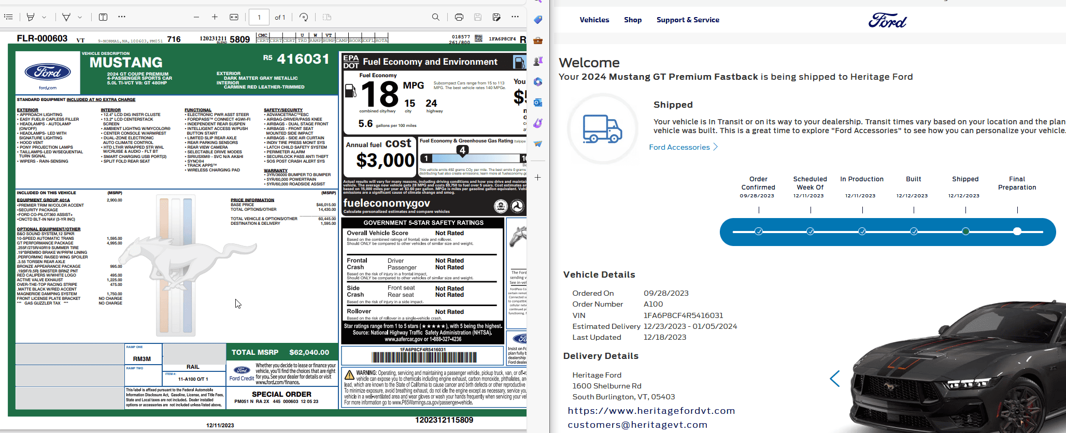Save the PDF file
Screen dimensions: 1066x433
(478, 17)
